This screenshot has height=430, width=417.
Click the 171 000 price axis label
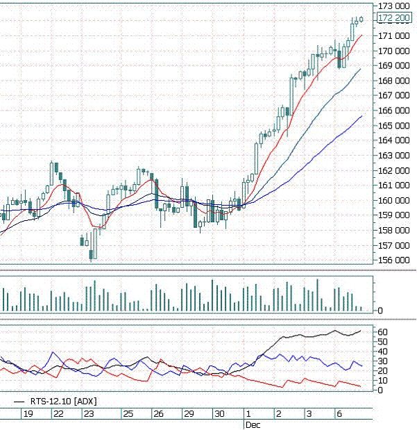394,35
